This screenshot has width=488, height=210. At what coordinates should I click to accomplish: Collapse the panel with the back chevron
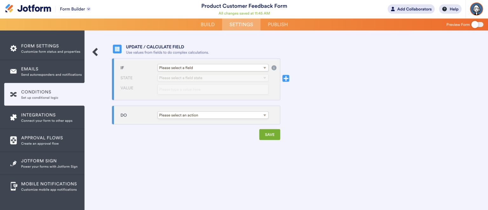pyautogui.click(x=95, y=52)
